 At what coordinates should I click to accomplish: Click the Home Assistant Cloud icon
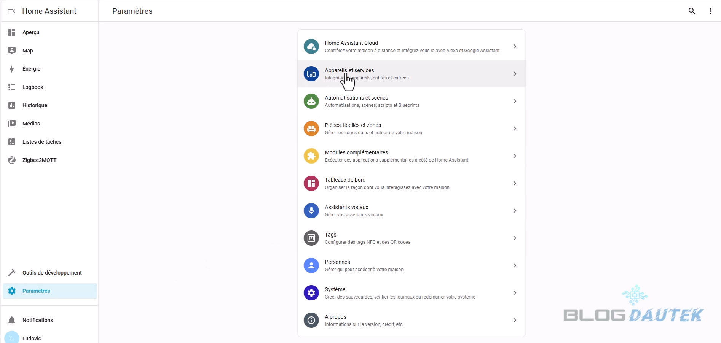click(311, 46)
